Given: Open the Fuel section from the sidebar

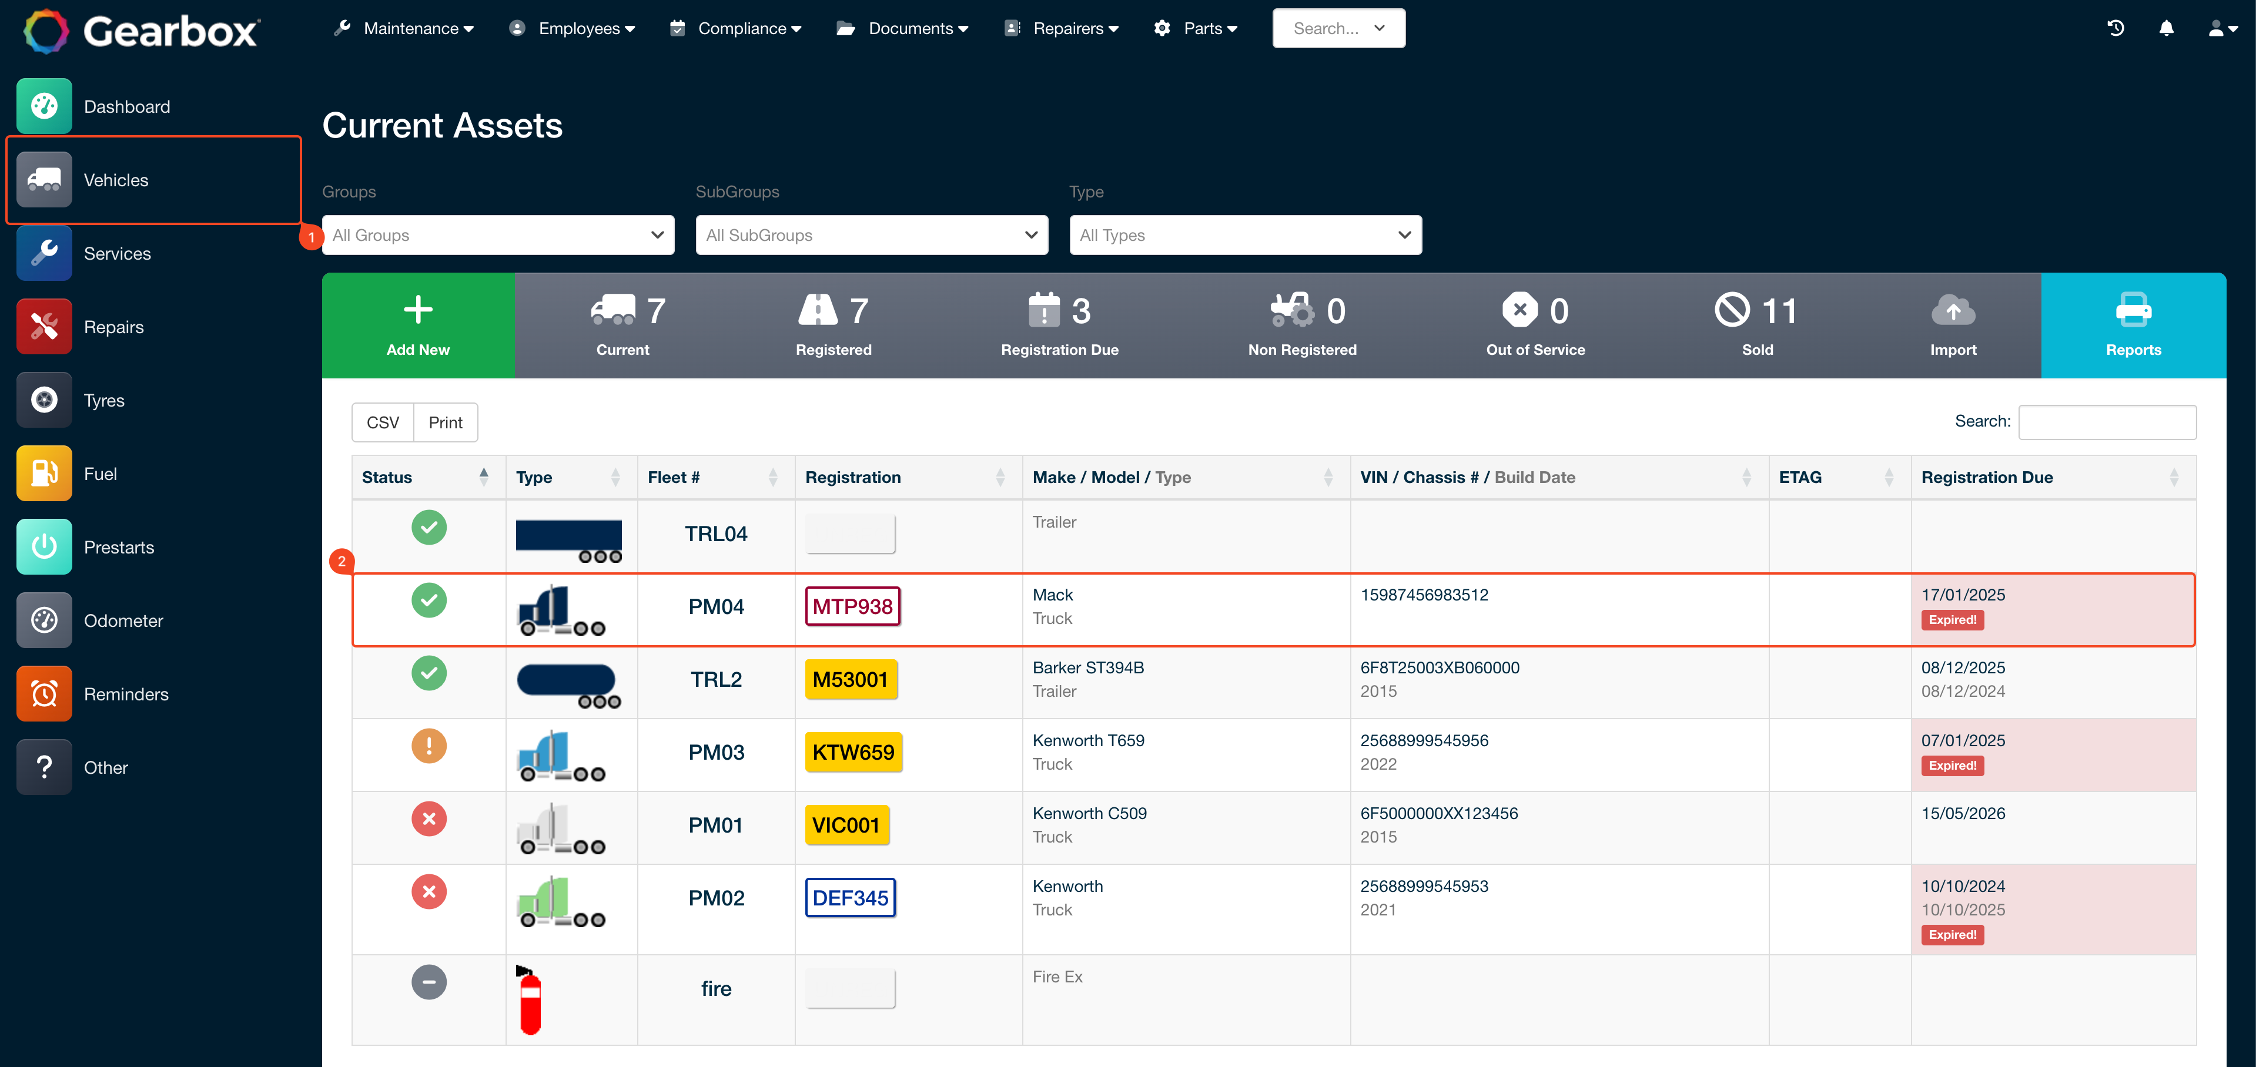Looking at the screenshot, I should coord(43,472).
